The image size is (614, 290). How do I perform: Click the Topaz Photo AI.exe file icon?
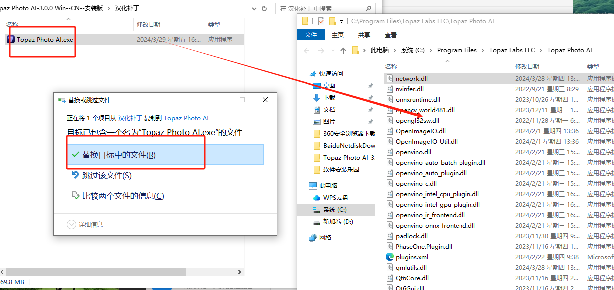[x=11, y=39]
